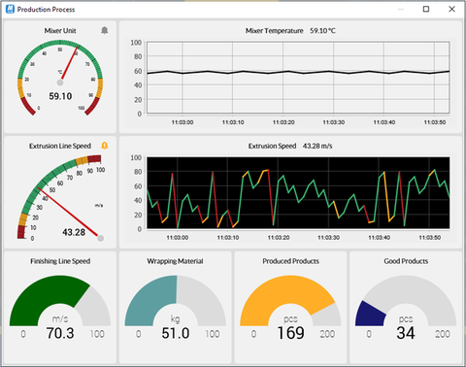Click the black Mixer Temperature trend line
Viewport: 466px width, 367px height.
click(298, 72)
